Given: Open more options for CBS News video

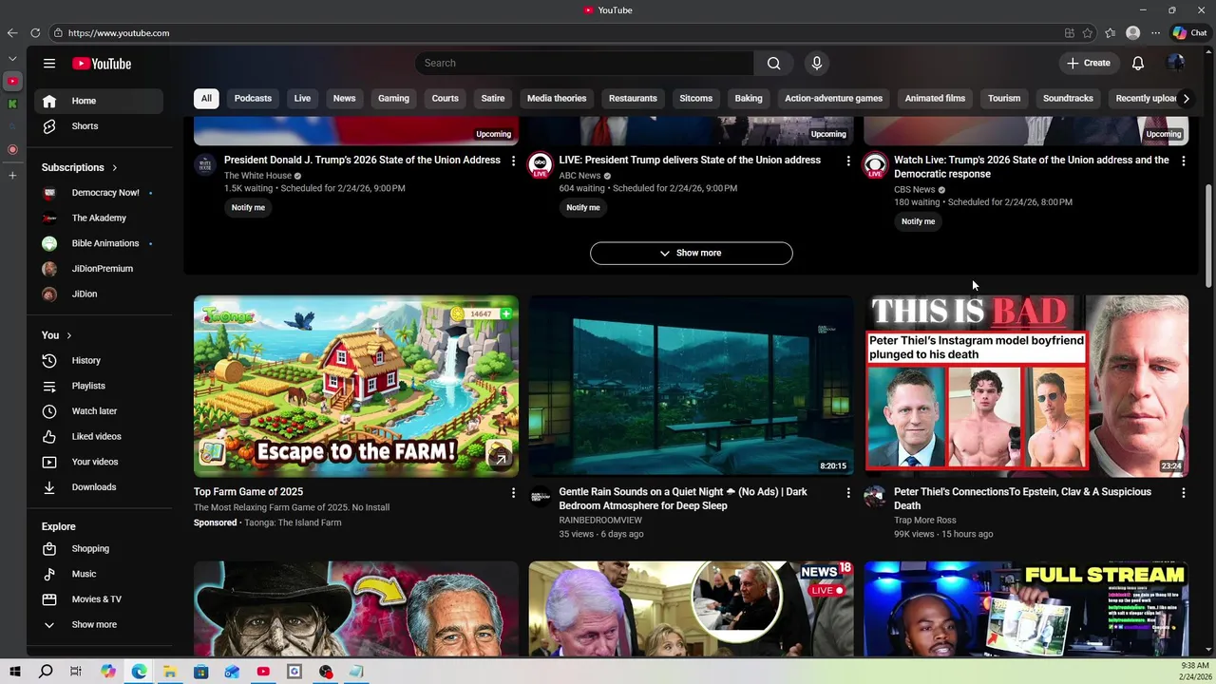Looking at the screenshot, I should [x=1183, y=161].
